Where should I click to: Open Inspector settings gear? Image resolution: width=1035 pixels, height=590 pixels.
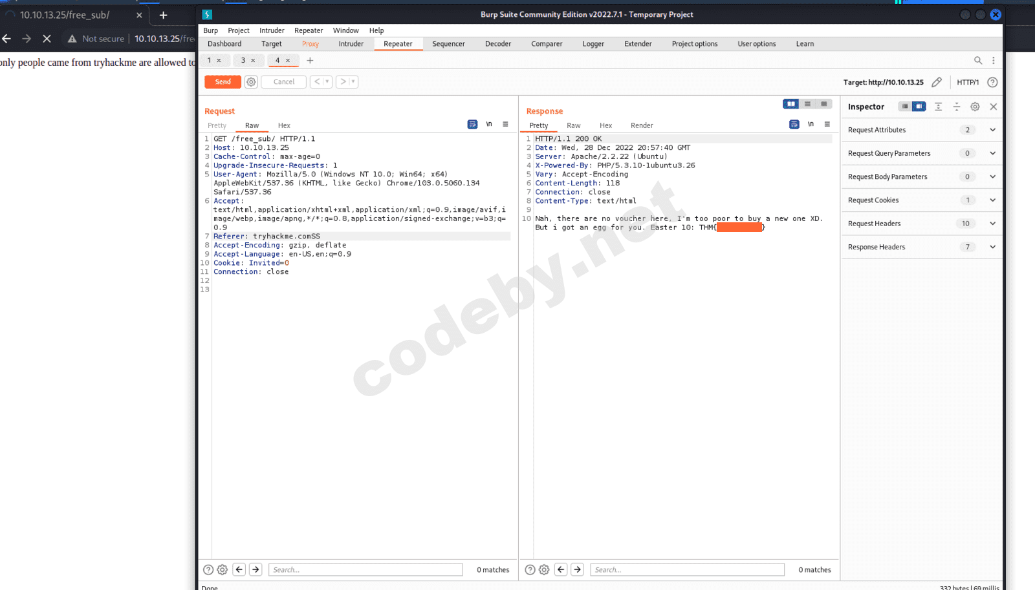point(975,107)
